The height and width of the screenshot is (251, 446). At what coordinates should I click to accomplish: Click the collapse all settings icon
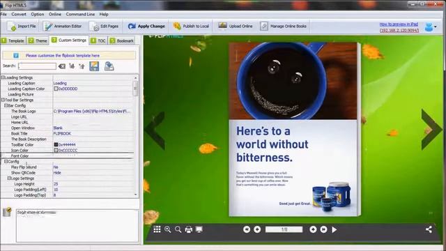[82, 66]
